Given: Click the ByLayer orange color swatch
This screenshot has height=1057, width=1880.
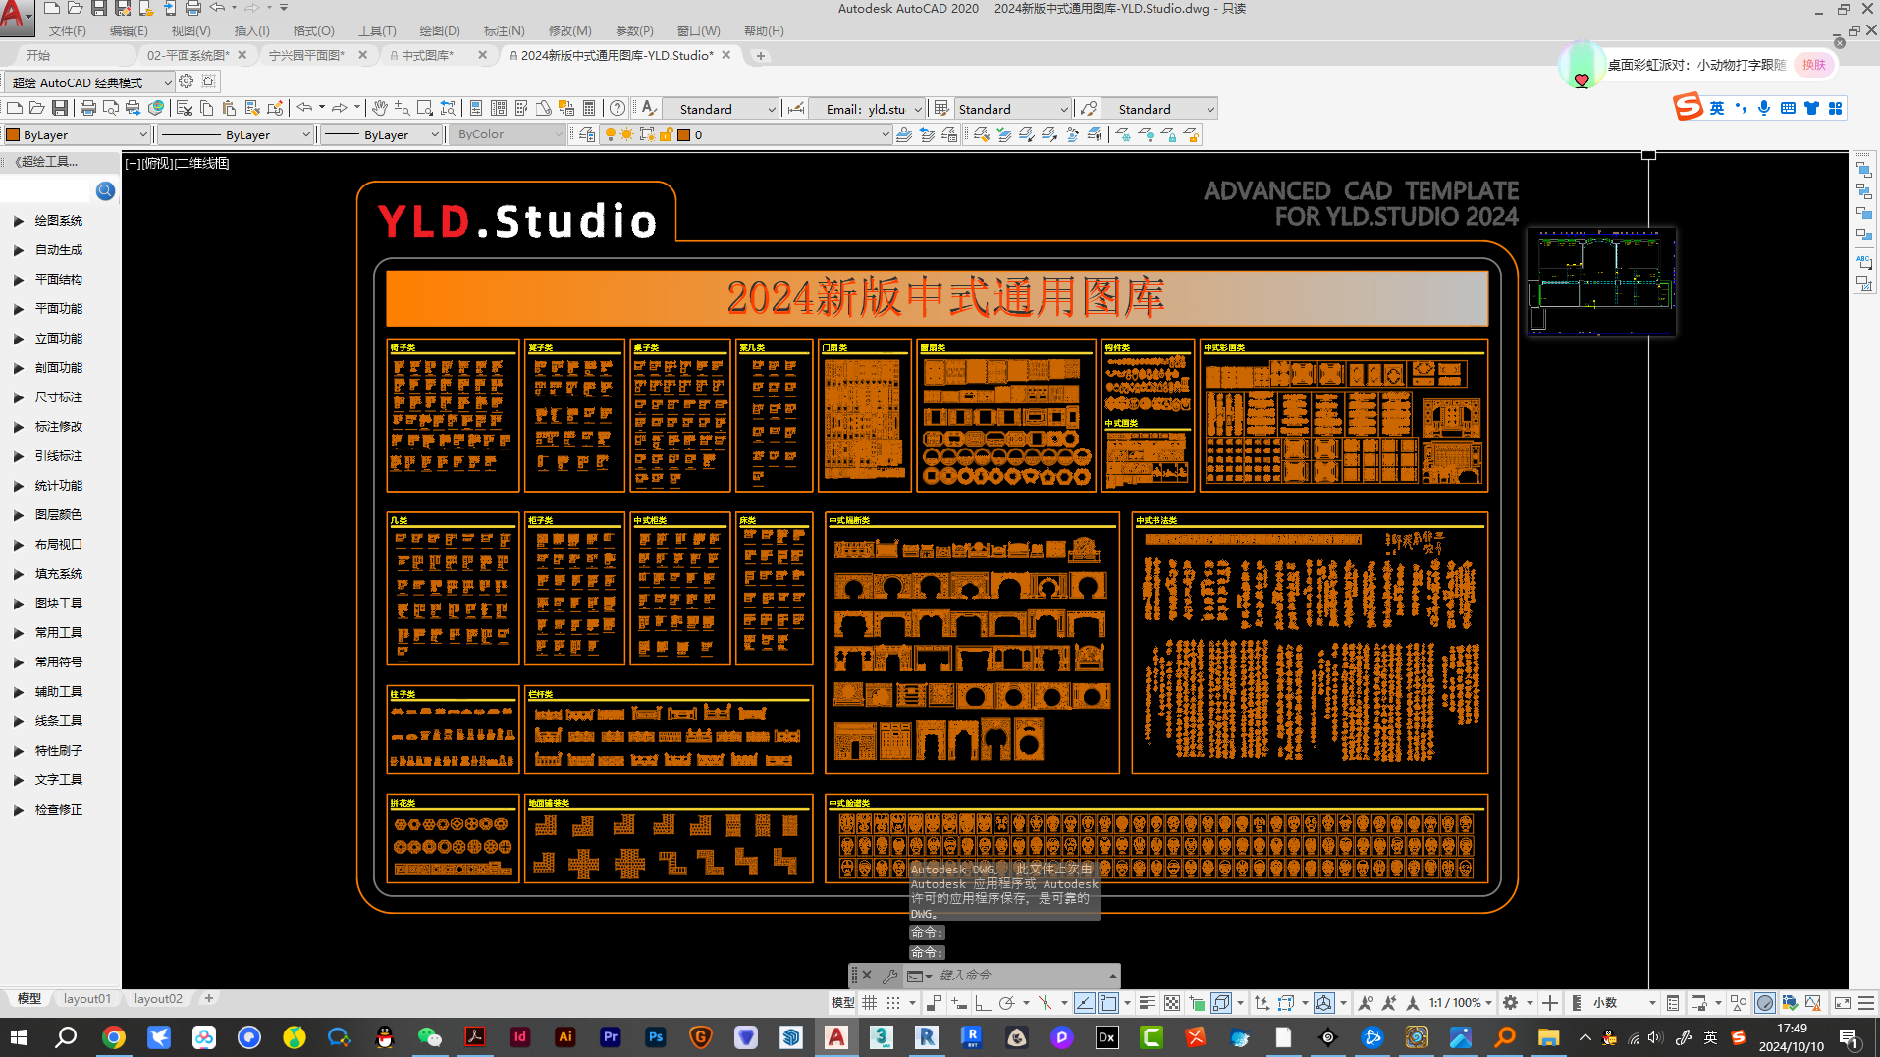Looking at the screenshot, I should click(14, 134).
